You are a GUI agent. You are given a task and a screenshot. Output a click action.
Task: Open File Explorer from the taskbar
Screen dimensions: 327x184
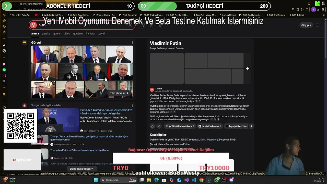(x=149, y=180)
